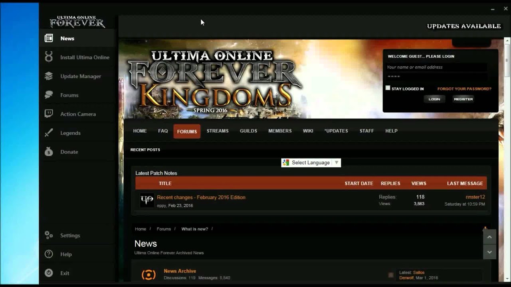Click the Start Date column header
Viewport: 511px width, 287px height.
[359, 183]
